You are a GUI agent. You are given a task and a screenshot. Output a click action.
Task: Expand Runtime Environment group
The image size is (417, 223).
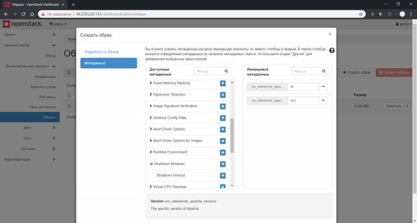tap(151, 152)
